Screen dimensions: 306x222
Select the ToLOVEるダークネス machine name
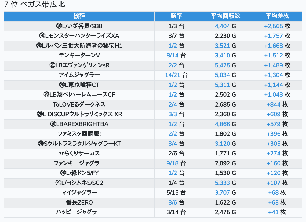(x=79, y=104)
